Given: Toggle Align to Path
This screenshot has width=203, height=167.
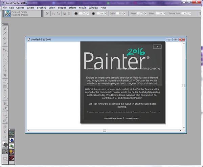Looking at the screenshot, I should (65, 13).
